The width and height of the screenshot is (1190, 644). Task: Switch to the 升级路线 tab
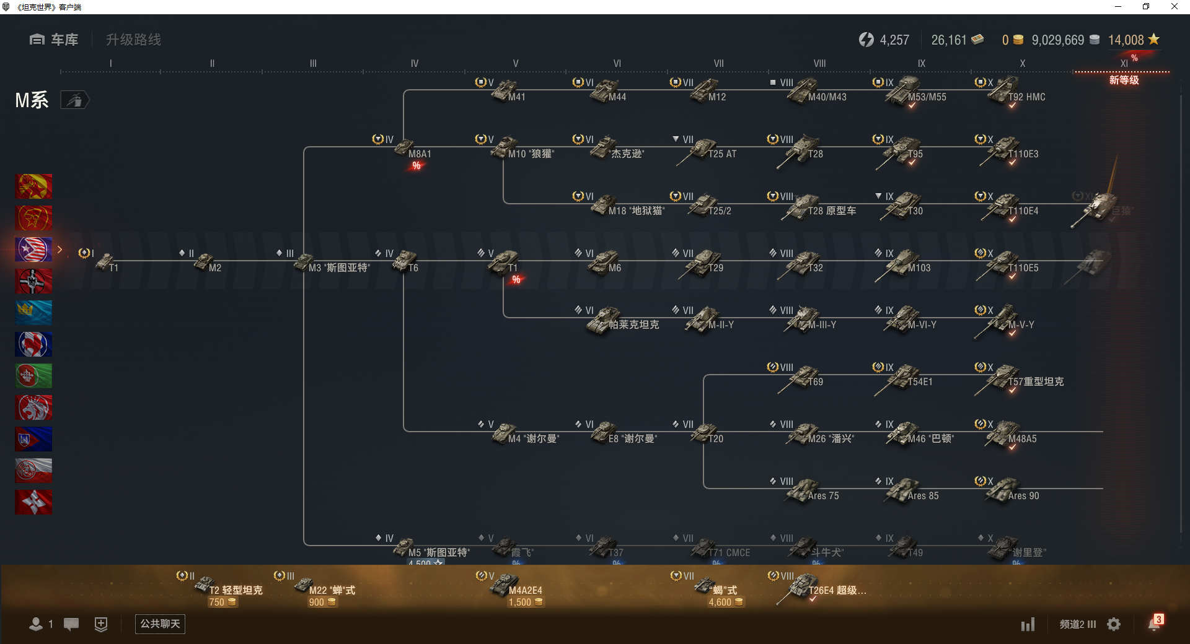(x=133, y=40)
